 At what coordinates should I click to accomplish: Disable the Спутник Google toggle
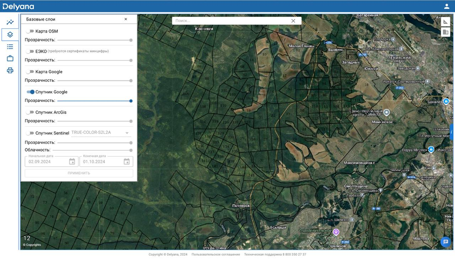coord(30,92)
